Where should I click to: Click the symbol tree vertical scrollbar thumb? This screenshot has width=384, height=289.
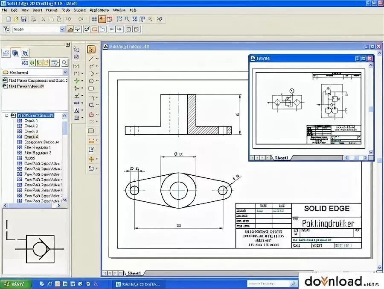pos(65,128)
